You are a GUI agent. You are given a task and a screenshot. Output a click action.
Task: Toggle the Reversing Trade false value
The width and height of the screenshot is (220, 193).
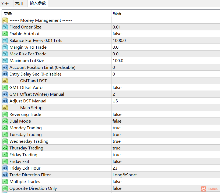166,115
